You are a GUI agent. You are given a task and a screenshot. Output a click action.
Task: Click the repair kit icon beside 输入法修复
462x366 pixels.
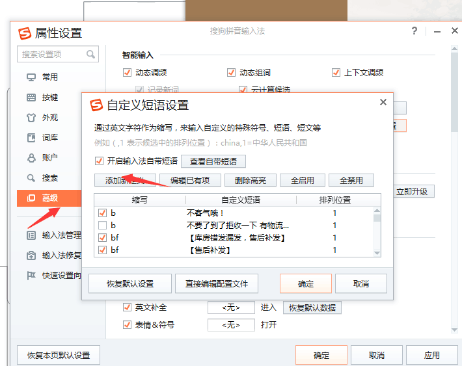point(31,255)
